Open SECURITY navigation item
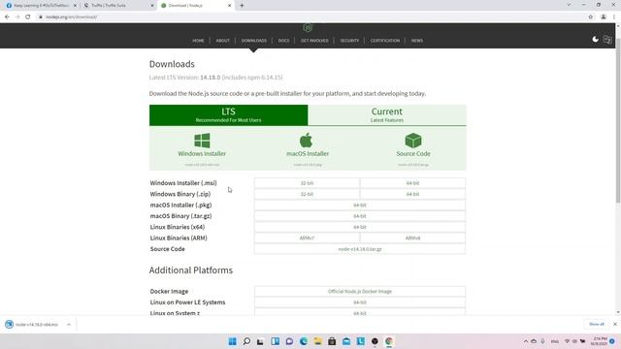Viewport: 621px width, 349px height. tap(349, 41)
